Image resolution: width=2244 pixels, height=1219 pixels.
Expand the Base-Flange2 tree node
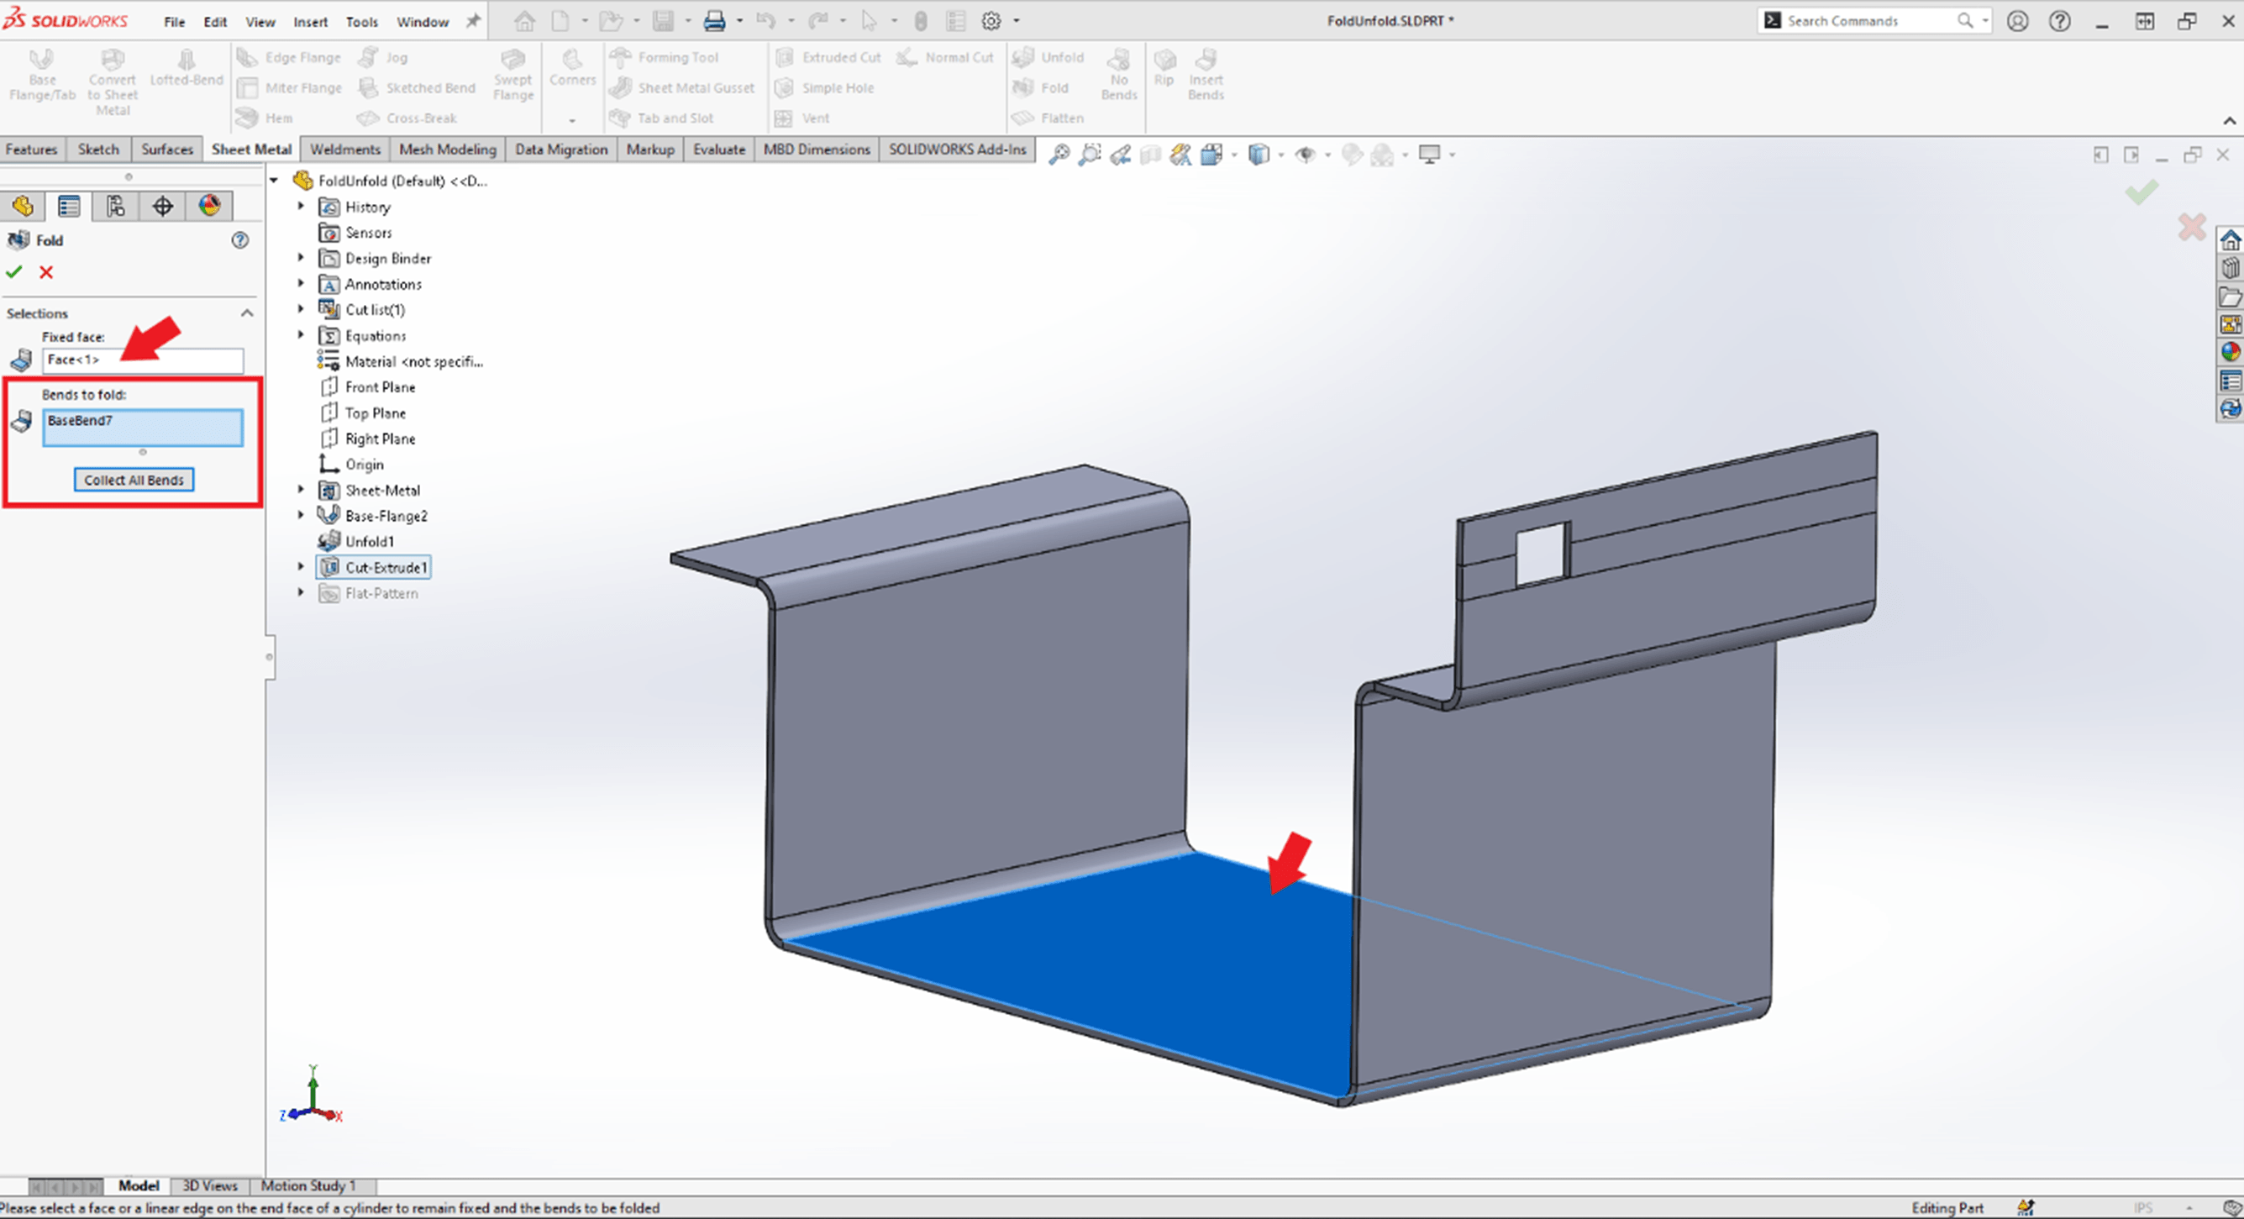pos(301,515)
